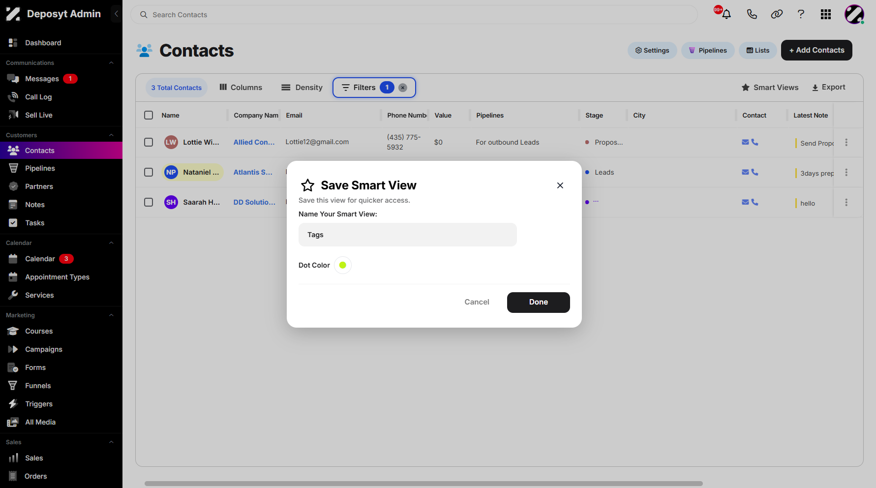
Task: Focus the Smart View name field
Action: (407, 235)
